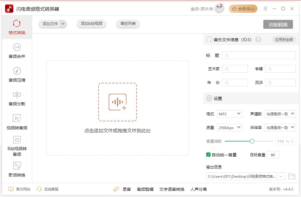Switch to 音频合并 in the sidebar
Screen dimensions: 301x197
(x=17, y=51)
